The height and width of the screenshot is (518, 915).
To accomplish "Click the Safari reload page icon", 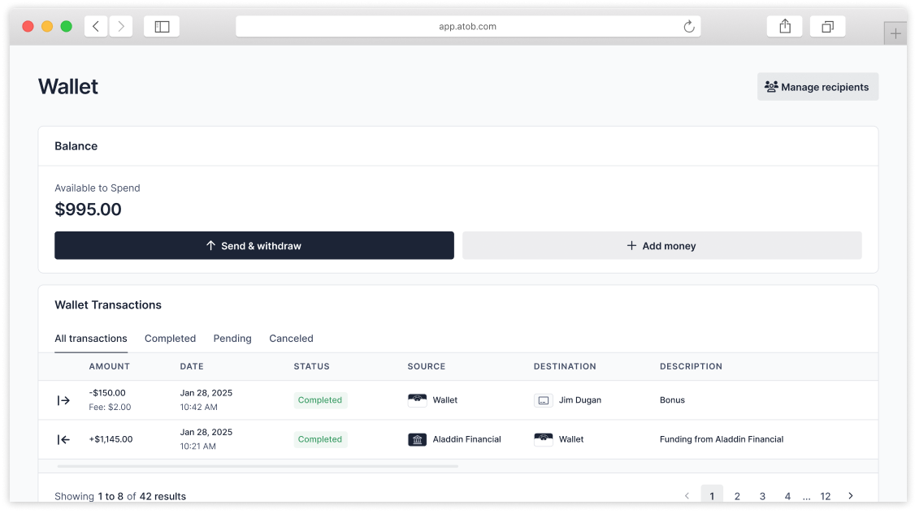I will pos(688,26).
